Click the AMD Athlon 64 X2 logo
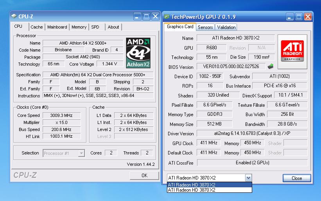Image resolution: width=321 pixels, height=201 pixels. (138, 53)
